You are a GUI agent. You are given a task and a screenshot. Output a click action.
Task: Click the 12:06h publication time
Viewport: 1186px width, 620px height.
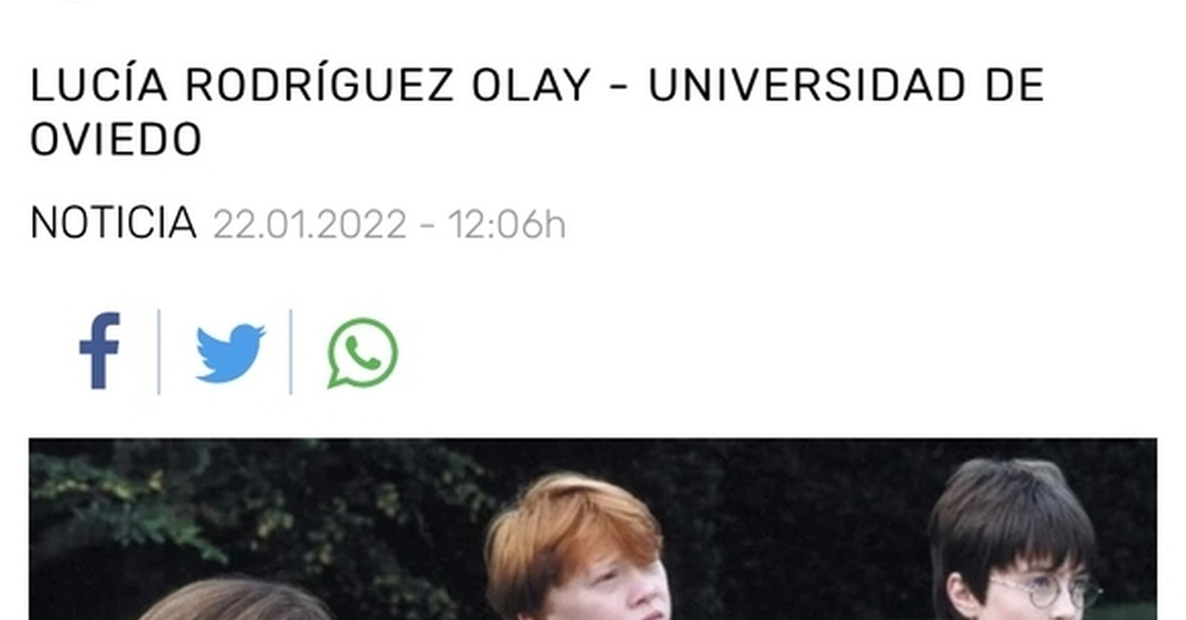pyautogui.click(x=506, y=224)
